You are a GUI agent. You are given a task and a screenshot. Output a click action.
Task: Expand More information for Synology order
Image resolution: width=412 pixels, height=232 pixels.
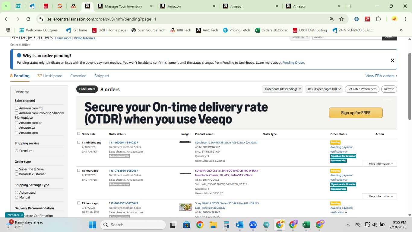379,164
